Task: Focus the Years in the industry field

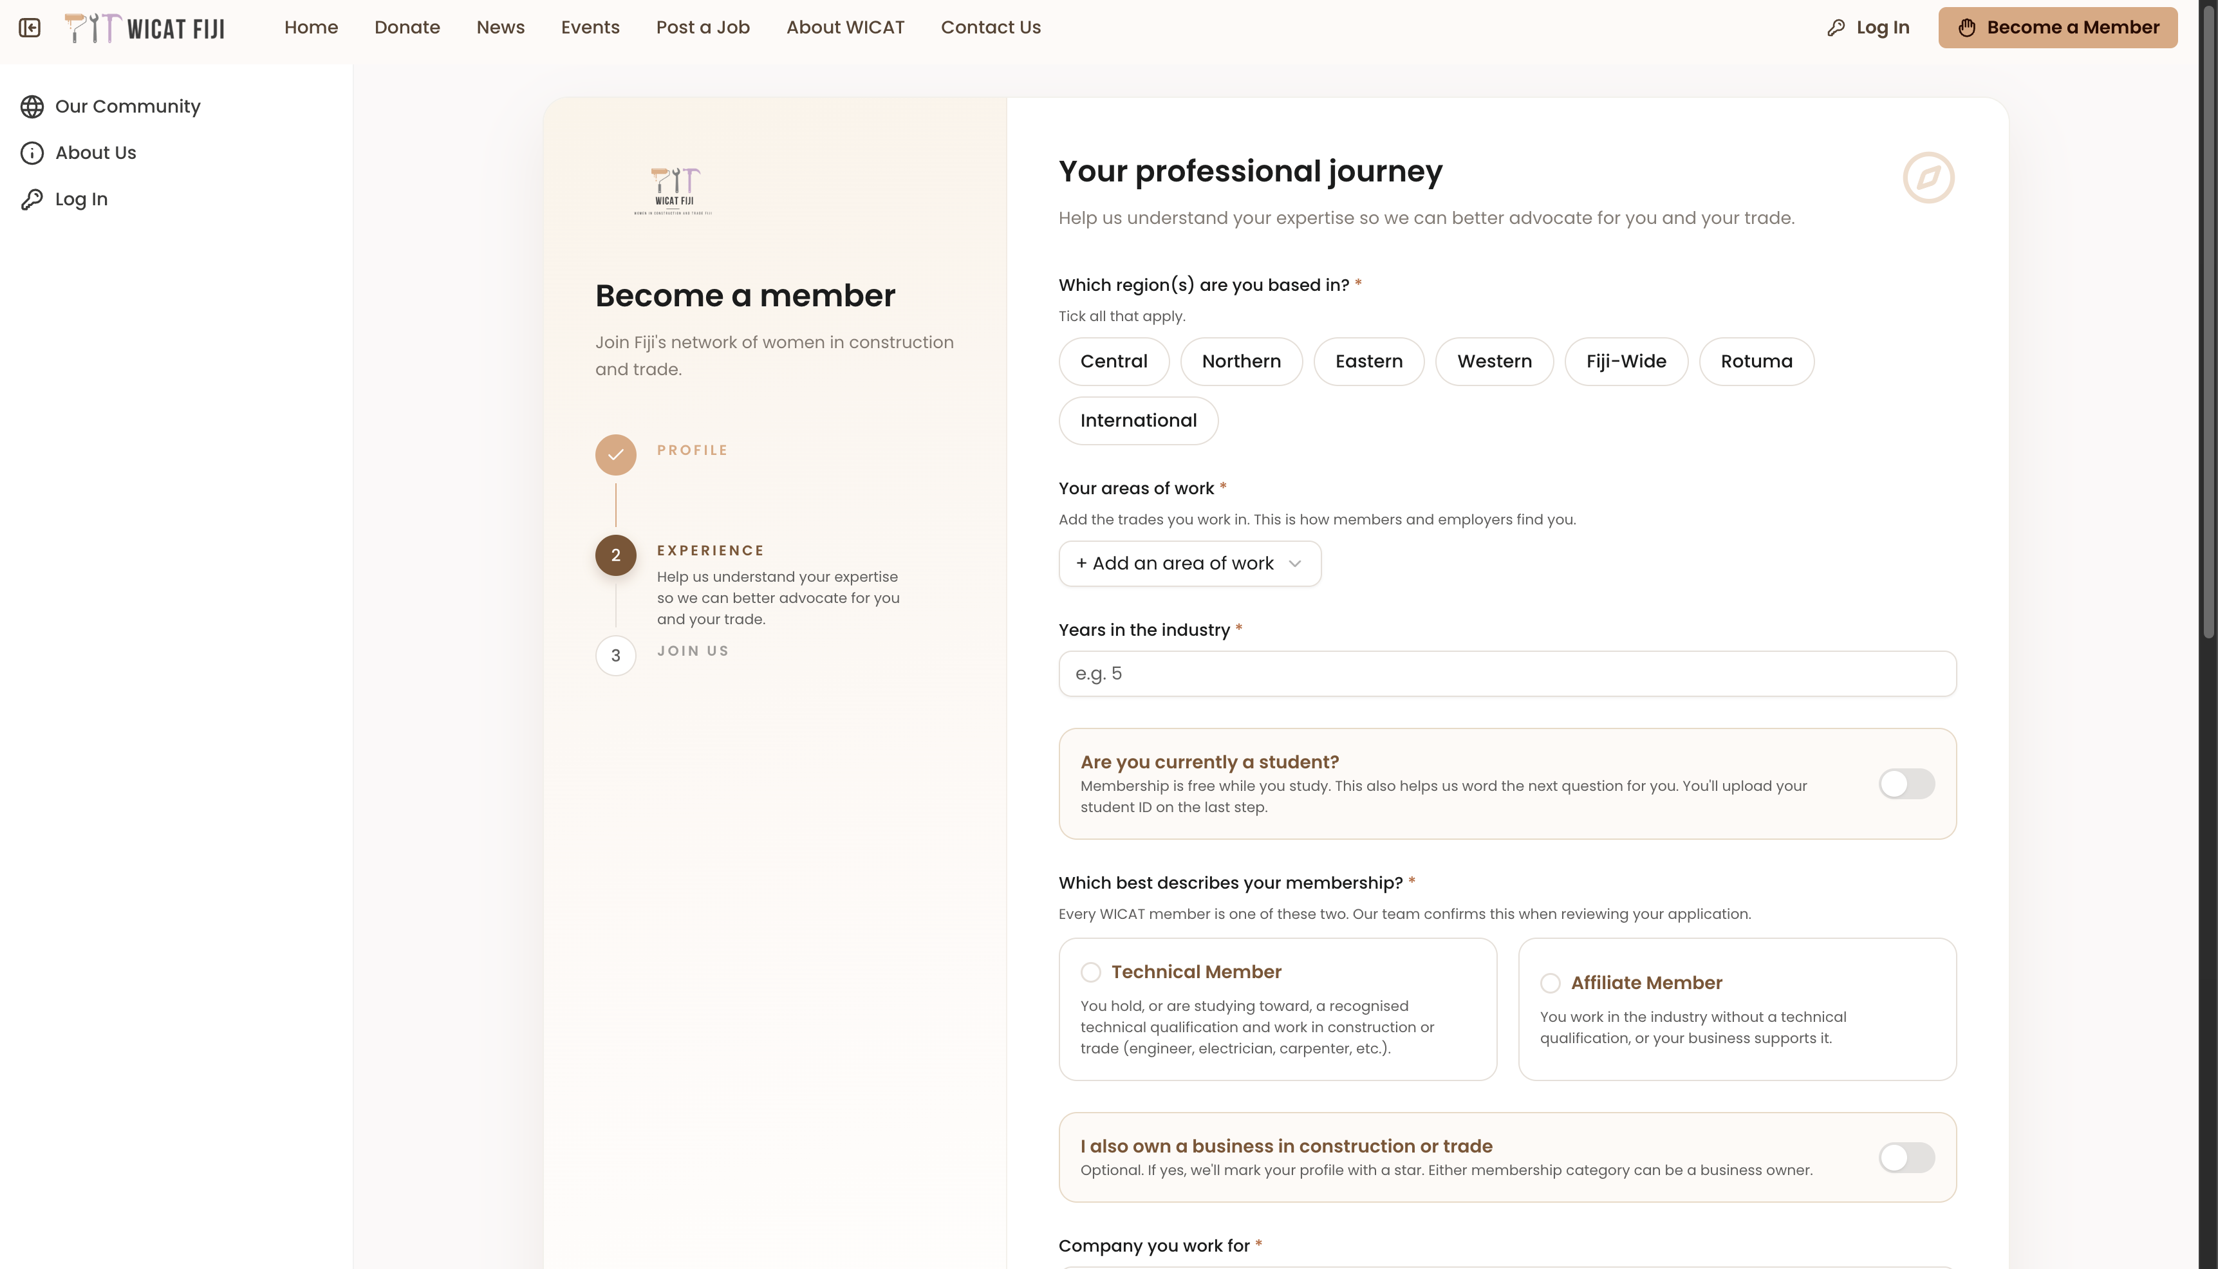Action: coord(1507,674)
